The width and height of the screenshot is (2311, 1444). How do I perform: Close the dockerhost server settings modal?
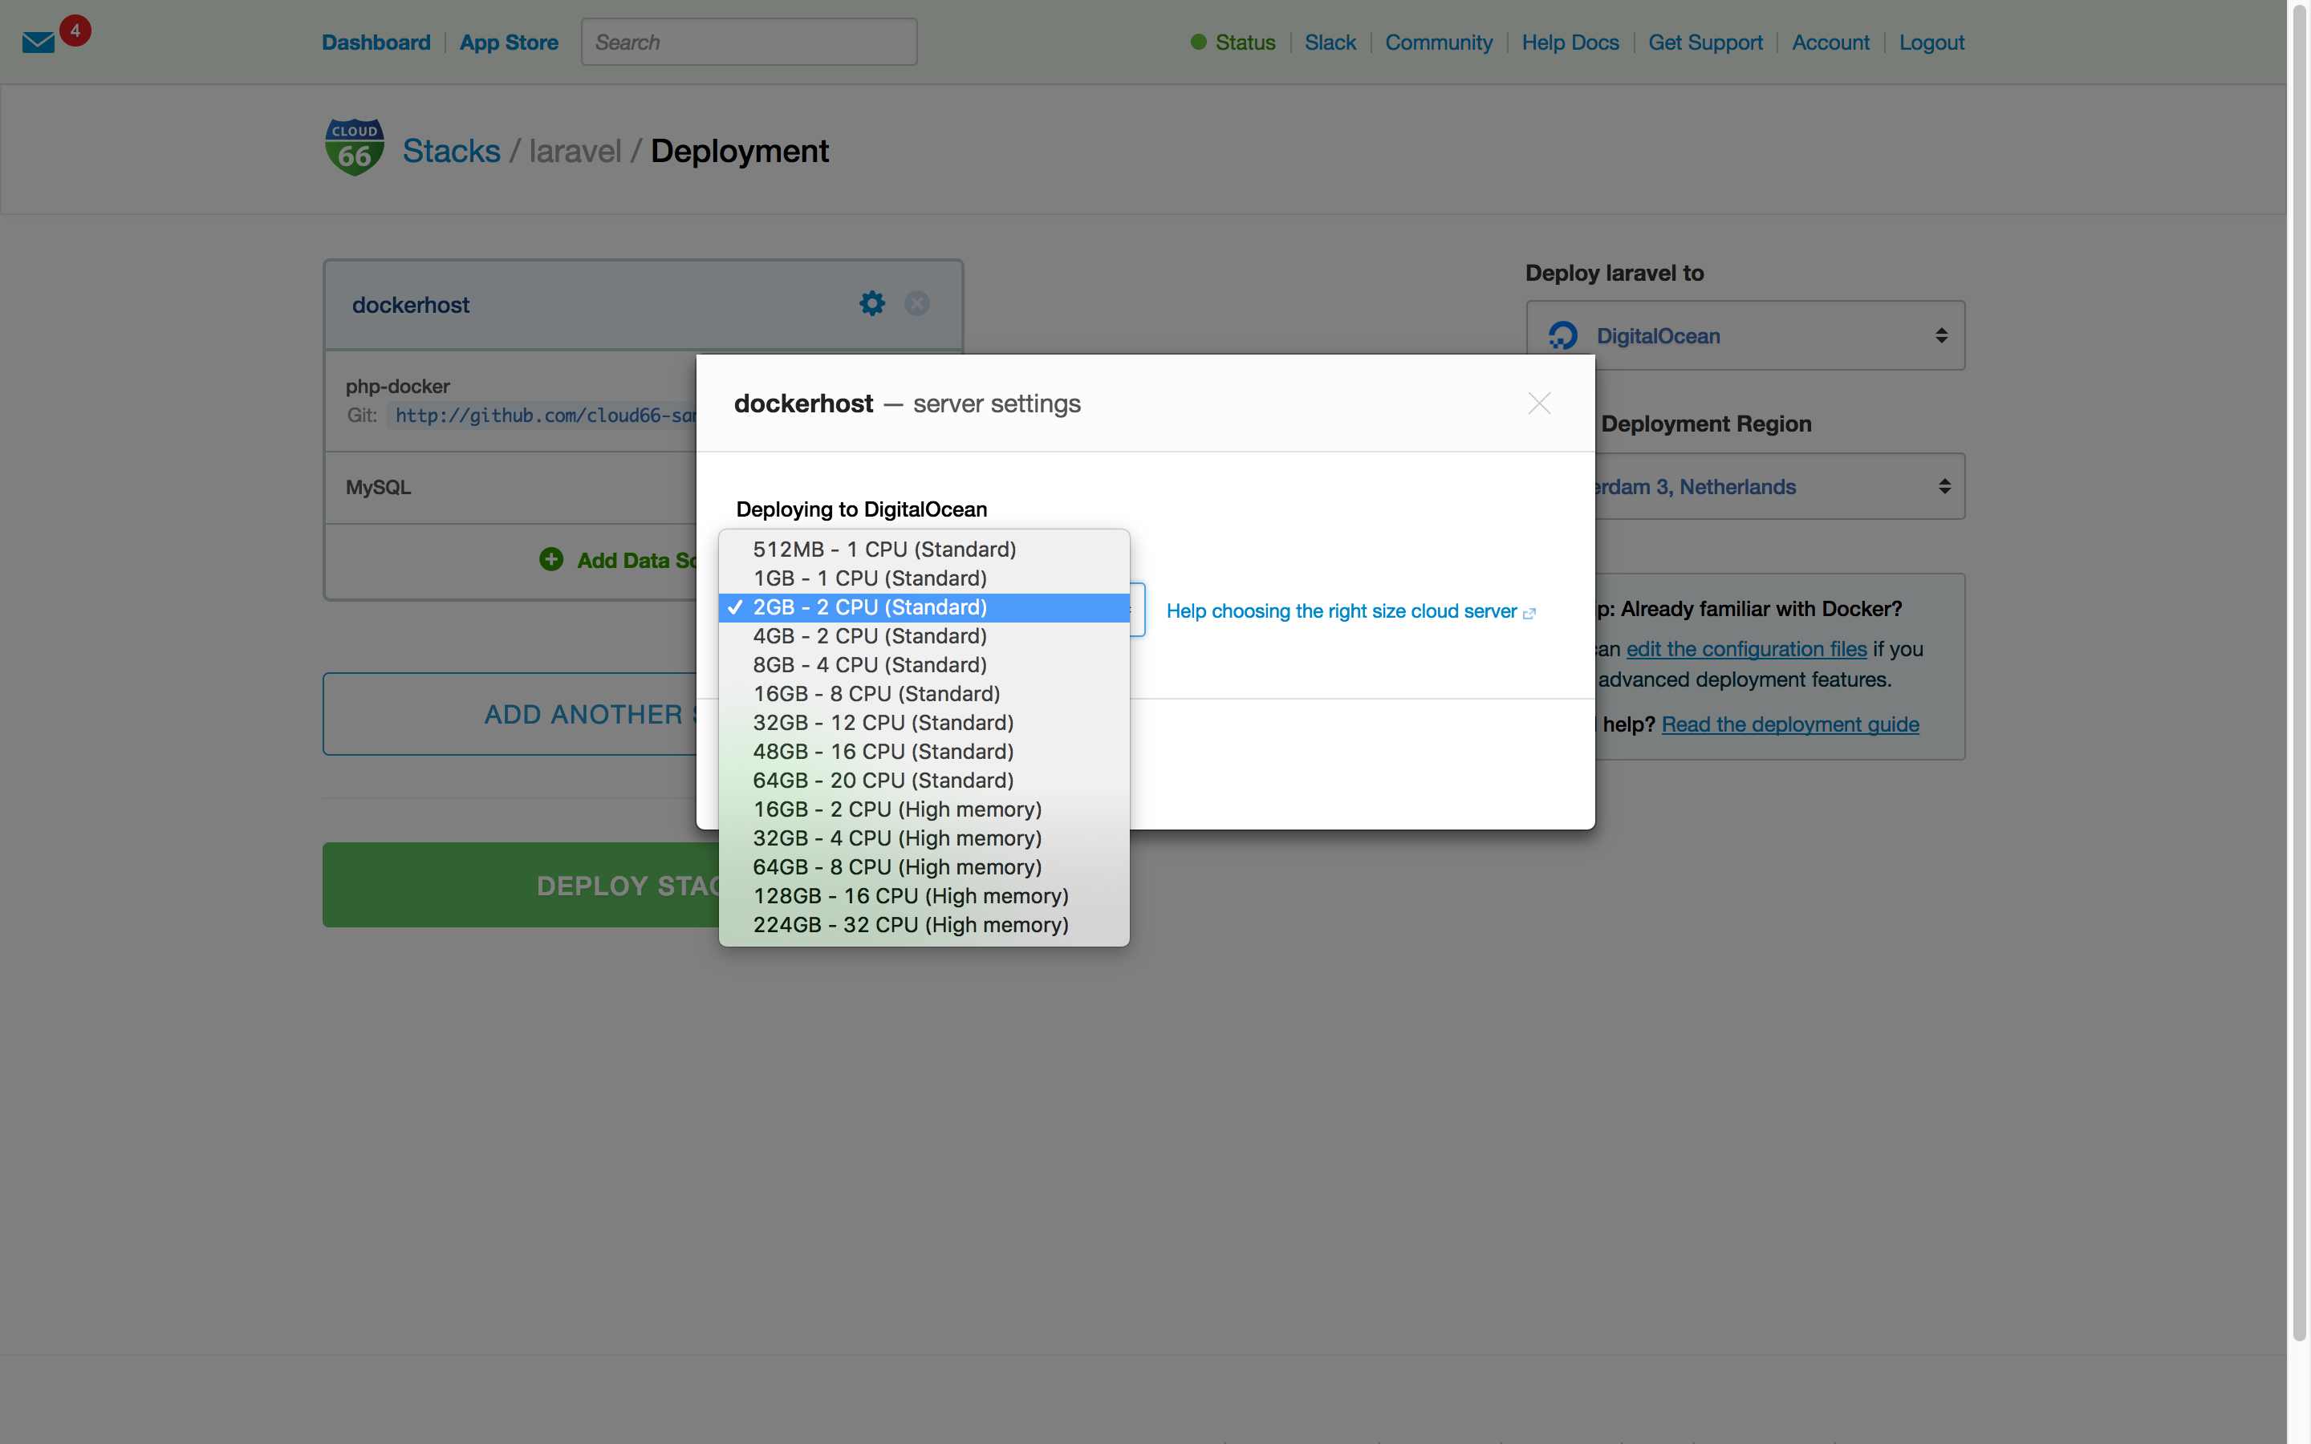point(1539,403)
